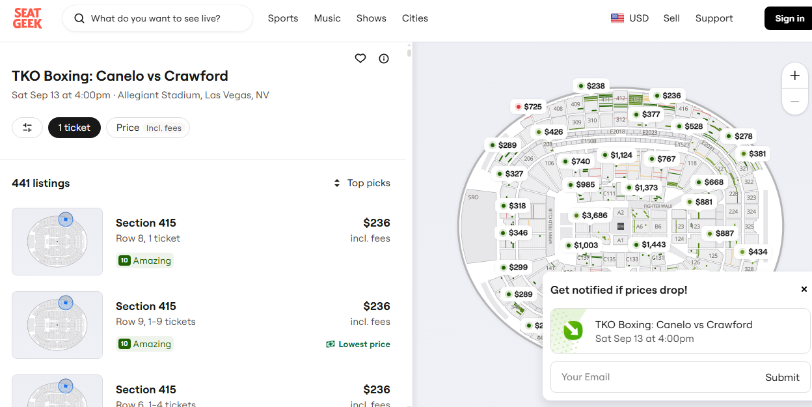Favorite the event with the heart icon
Viewport: 812px width, 407px height.
pyautogui.click(x=360, y=59)
